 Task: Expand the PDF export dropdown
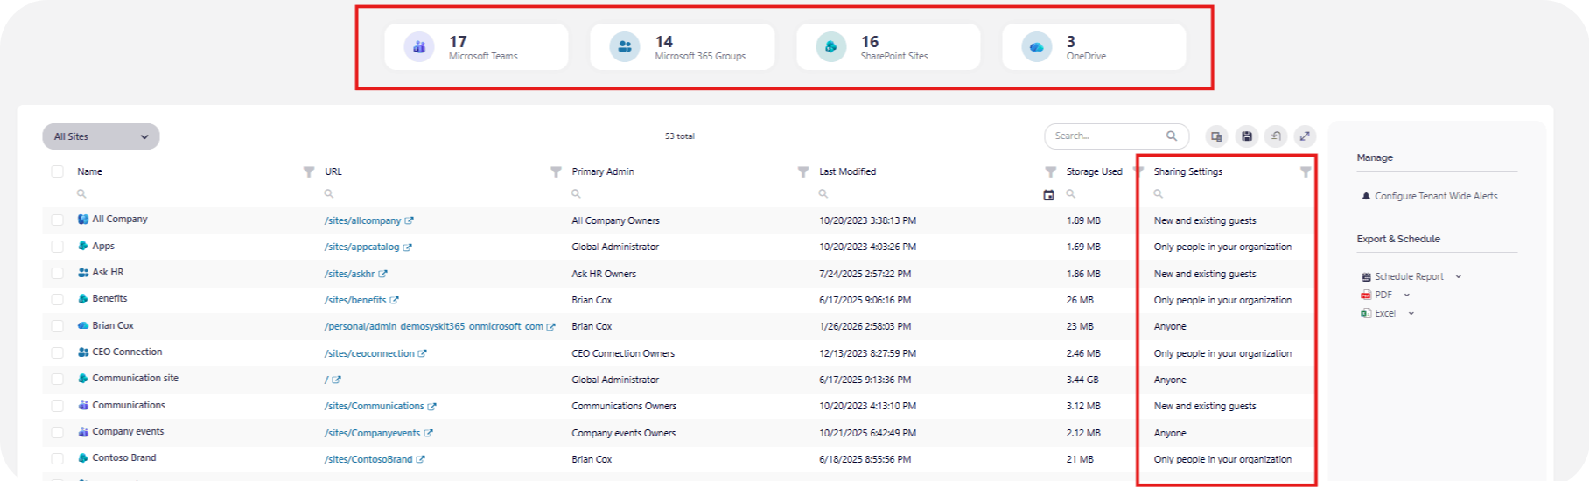[x=1407, y=296]
